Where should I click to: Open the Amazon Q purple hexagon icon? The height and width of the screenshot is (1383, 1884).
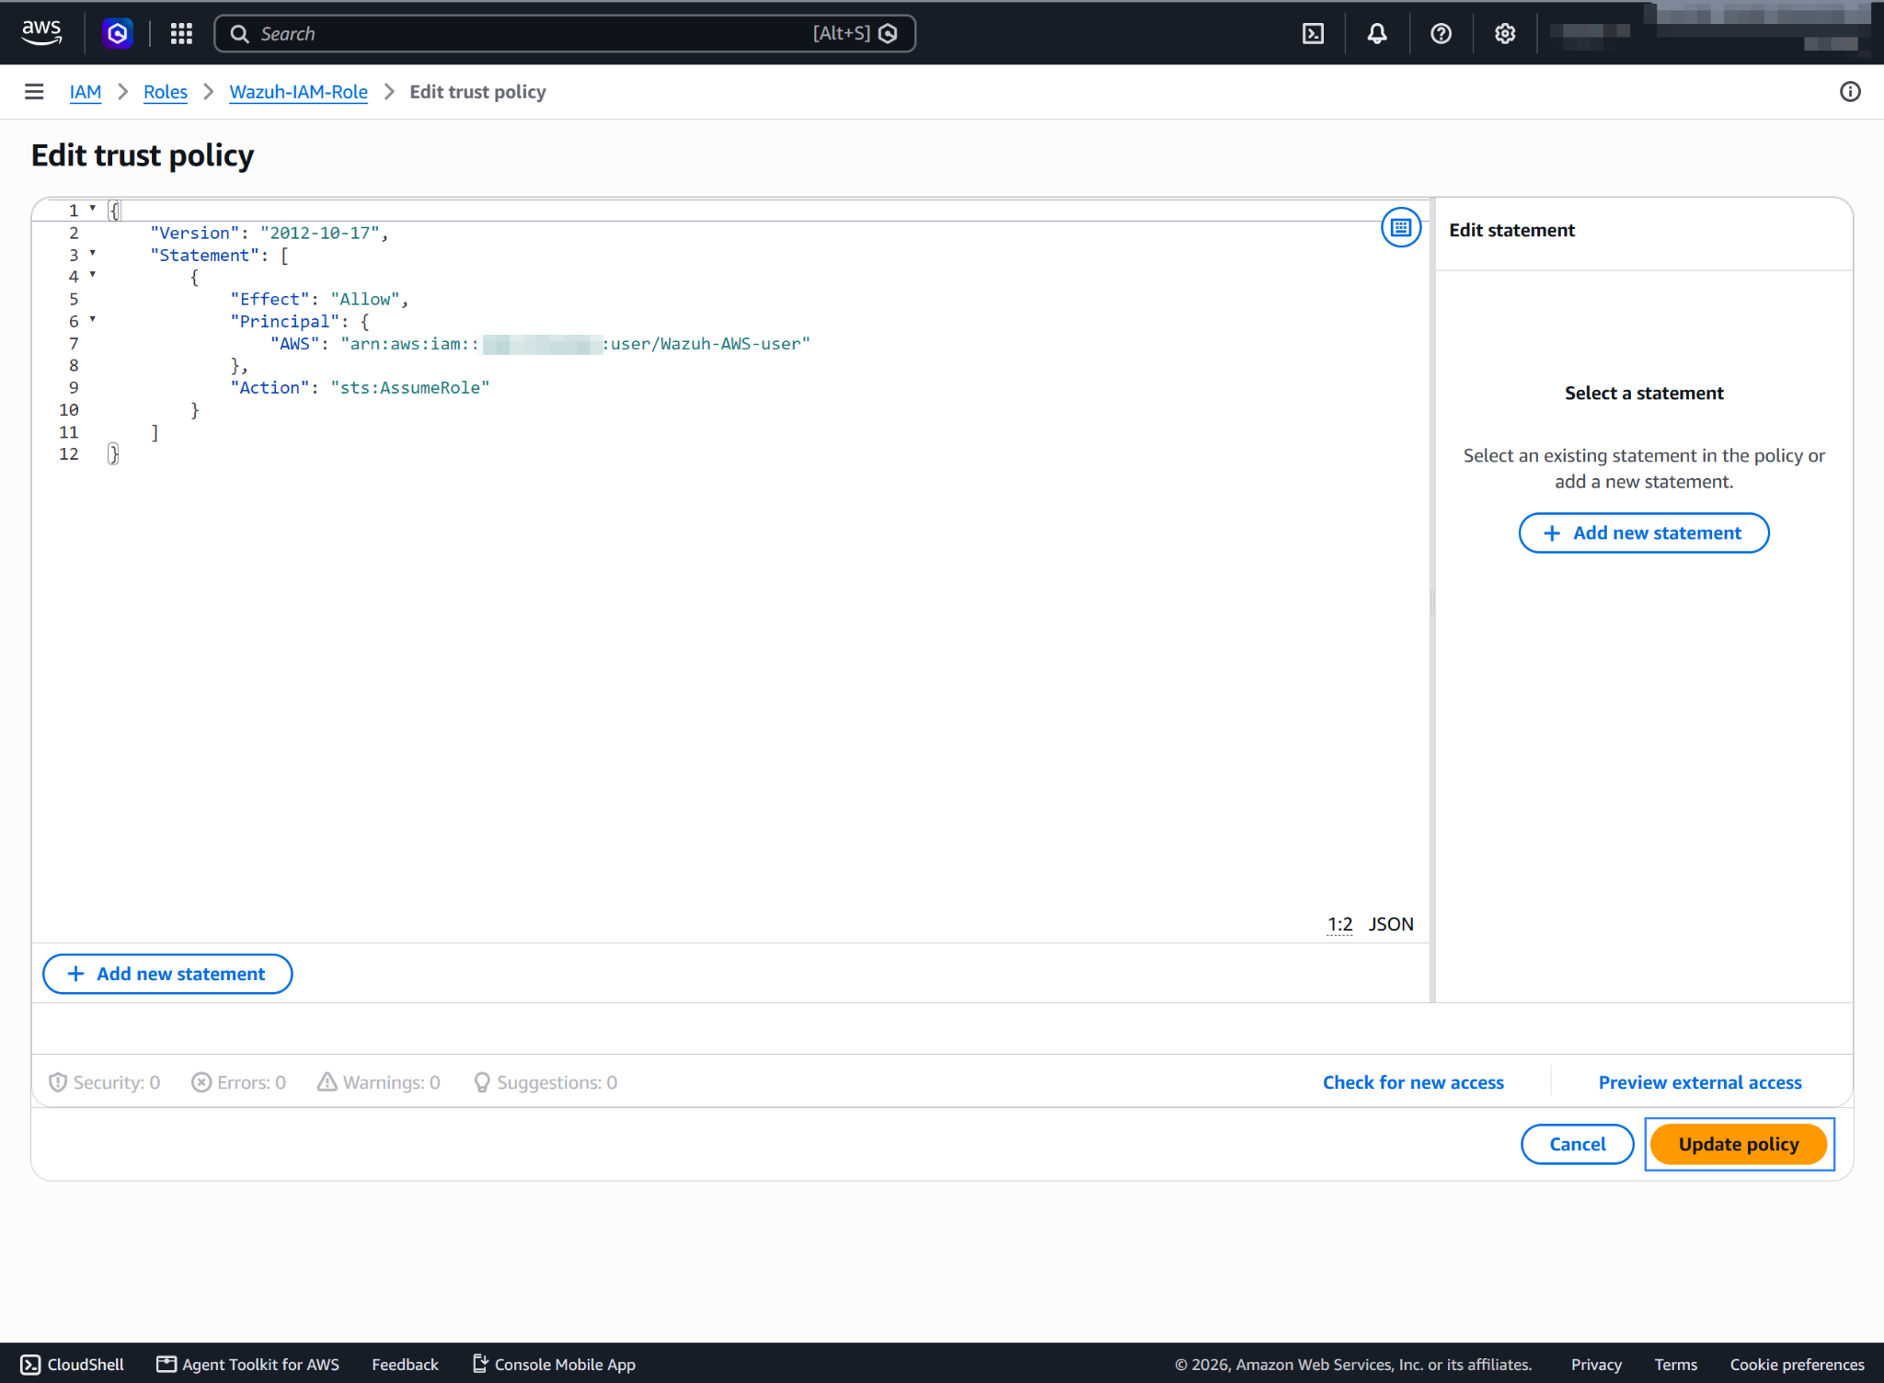pyautogui.click(x=117, y=34)
